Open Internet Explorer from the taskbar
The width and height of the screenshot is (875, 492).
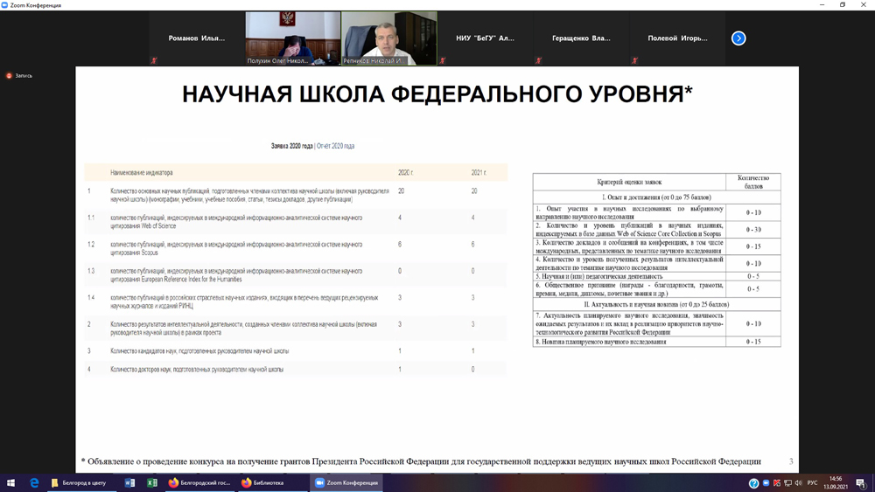pos(35,482)
